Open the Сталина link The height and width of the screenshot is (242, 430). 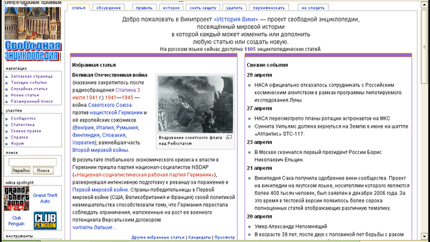126,90
